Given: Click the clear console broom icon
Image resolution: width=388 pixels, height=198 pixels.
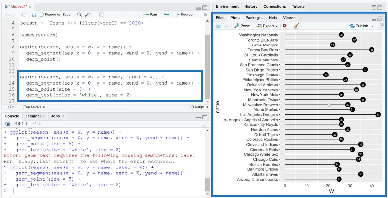Looking at the screenshot, I should (x=205, y=124).
